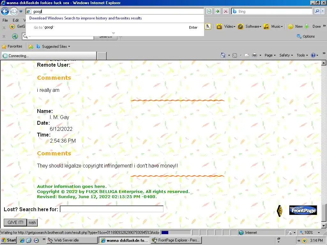Click the Media Player quick launch icon
This screenshot has width=327, height=245.
tap(36, 240)
